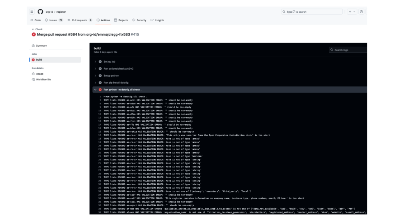
Task: Click log line number 23
Action: pos(99,156)
